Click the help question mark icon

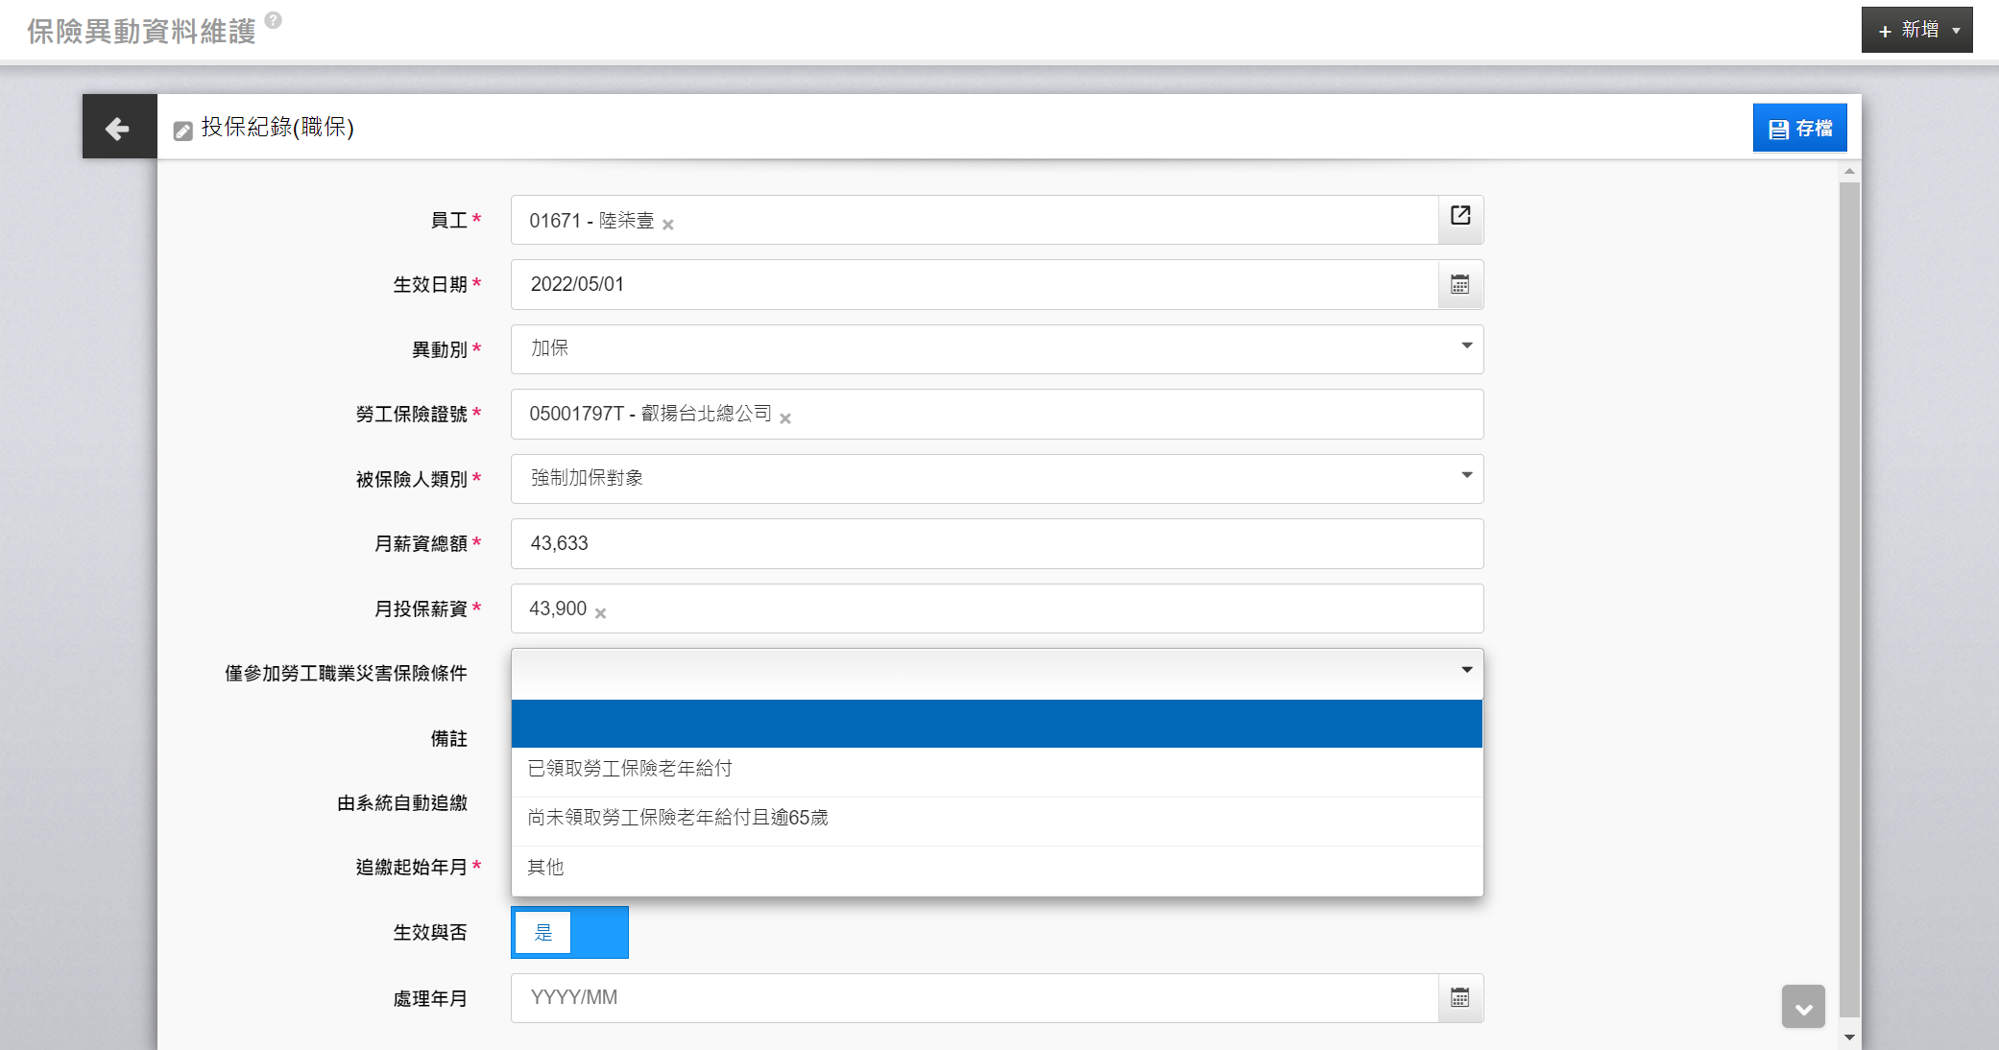274,20
